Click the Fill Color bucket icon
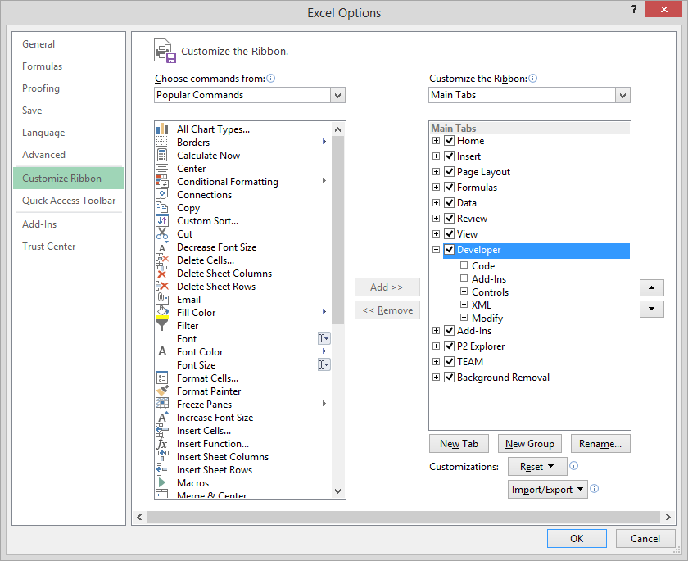Screen dimensions: 688x561 click(161, 313)
